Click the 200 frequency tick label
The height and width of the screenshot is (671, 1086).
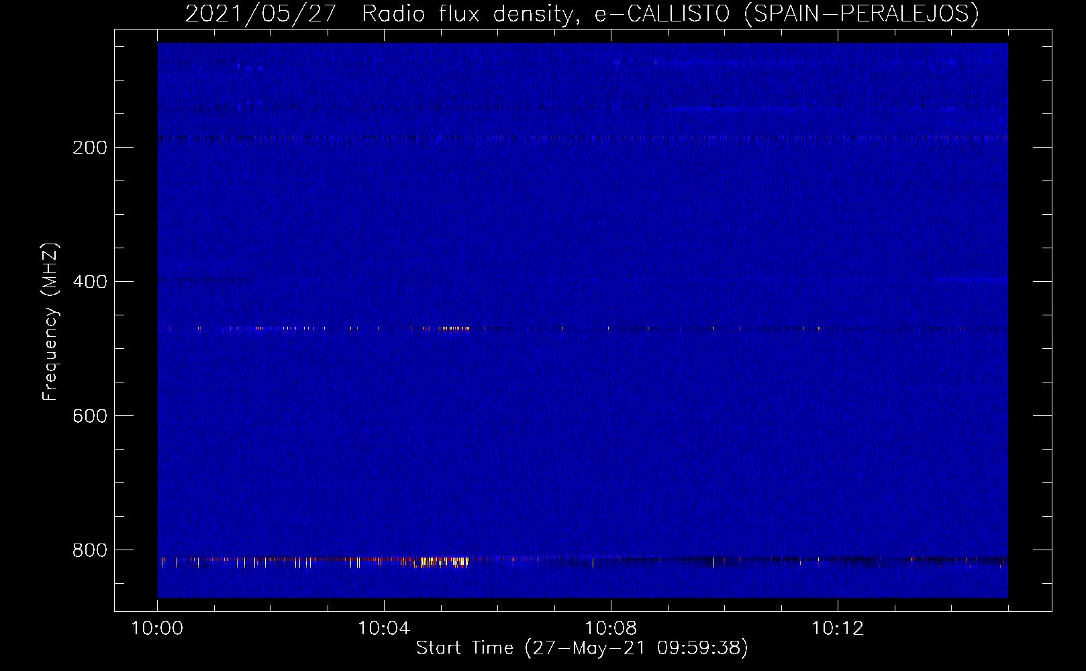(x=90, y=148)
